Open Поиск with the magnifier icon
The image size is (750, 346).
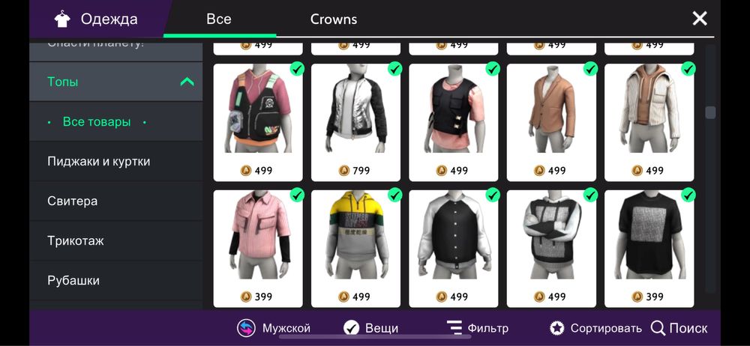tap(658, 328)
